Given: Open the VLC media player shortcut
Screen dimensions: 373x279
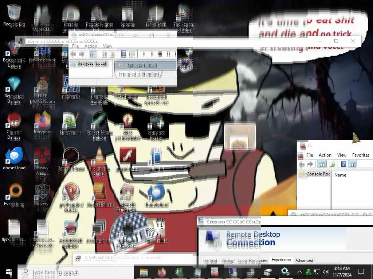Looking at the screenshot, I should 99,162.
